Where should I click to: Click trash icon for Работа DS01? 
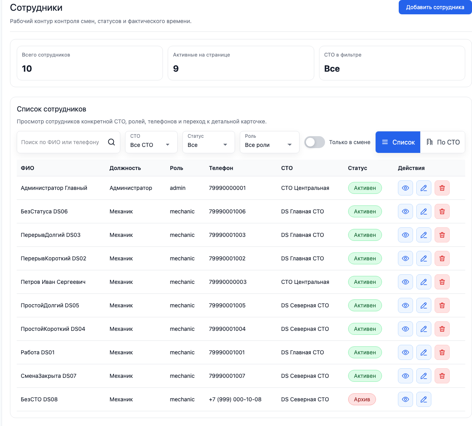click(442, 352)
